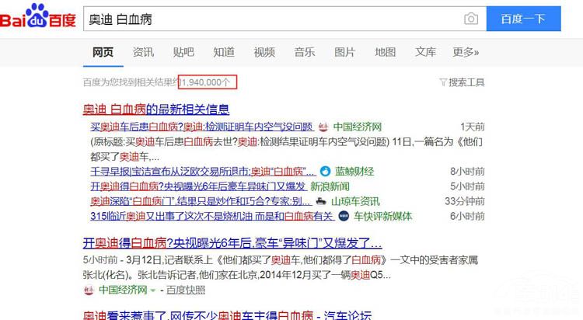Viewport: 583px width, 320px height.
Task: Click the 中国经济网 source icon in news list
Action: 323,127
